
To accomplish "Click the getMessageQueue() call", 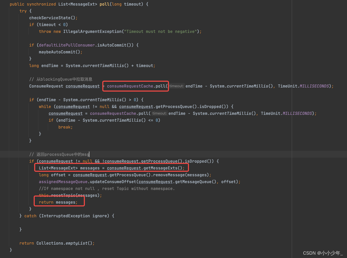I will tap(196, 182).
